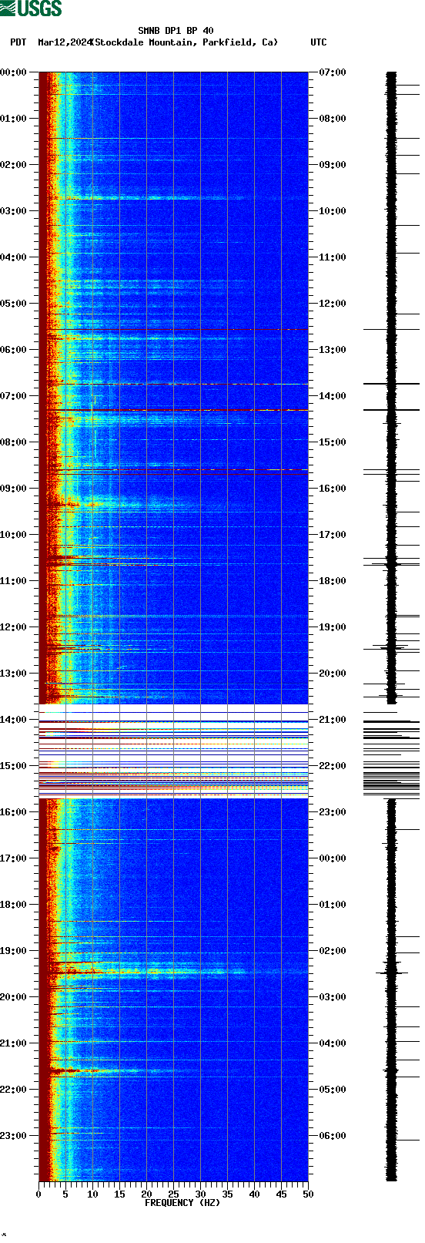This screenshot has height=1243, width=425.
Task: Click the 30 Hz frequency tick label
Action: pos(200,1194)
